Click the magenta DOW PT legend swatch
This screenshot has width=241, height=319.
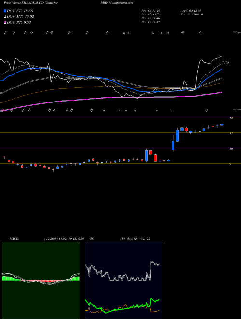click(x=5, y=22)
